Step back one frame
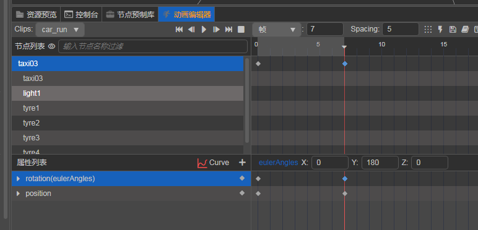The height and width of the screenshot is (230, 478). [x=191, y=30]
